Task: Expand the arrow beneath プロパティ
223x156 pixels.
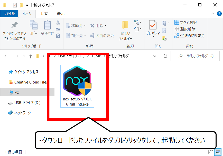Action: (153, 36)
